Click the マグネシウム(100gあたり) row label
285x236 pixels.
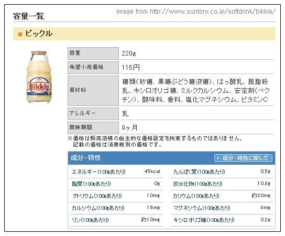[202, 208]
